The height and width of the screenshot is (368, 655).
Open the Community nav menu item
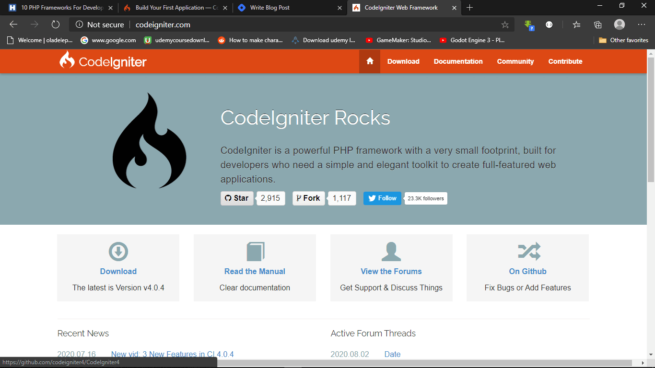(515, 61)
